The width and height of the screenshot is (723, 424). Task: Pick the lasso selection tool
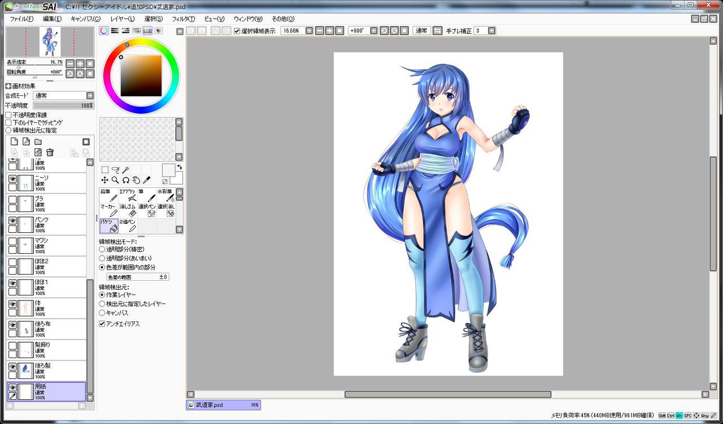pyautogui.click(x=115, y=170)
